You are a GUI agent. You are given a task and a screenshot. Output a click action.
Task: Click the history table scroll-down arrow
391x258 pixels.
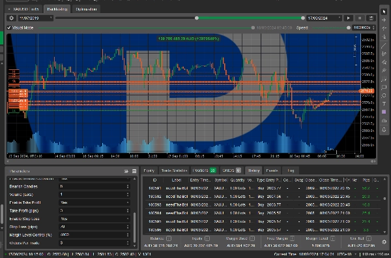point(384,232)
